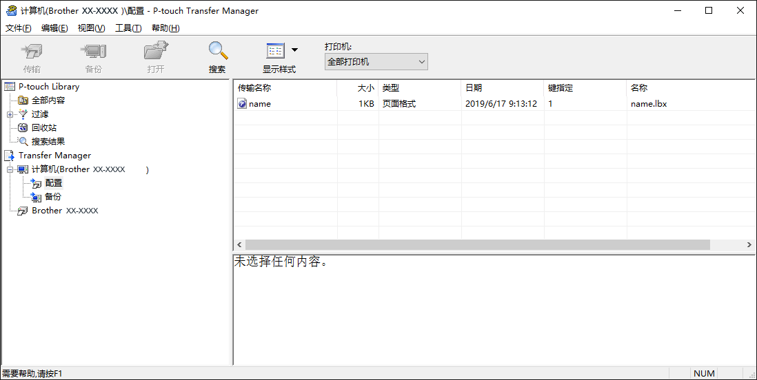Select All Contents (全部内容) in tree
This screenshot has height=380, width=757.
tap(48, 101)
